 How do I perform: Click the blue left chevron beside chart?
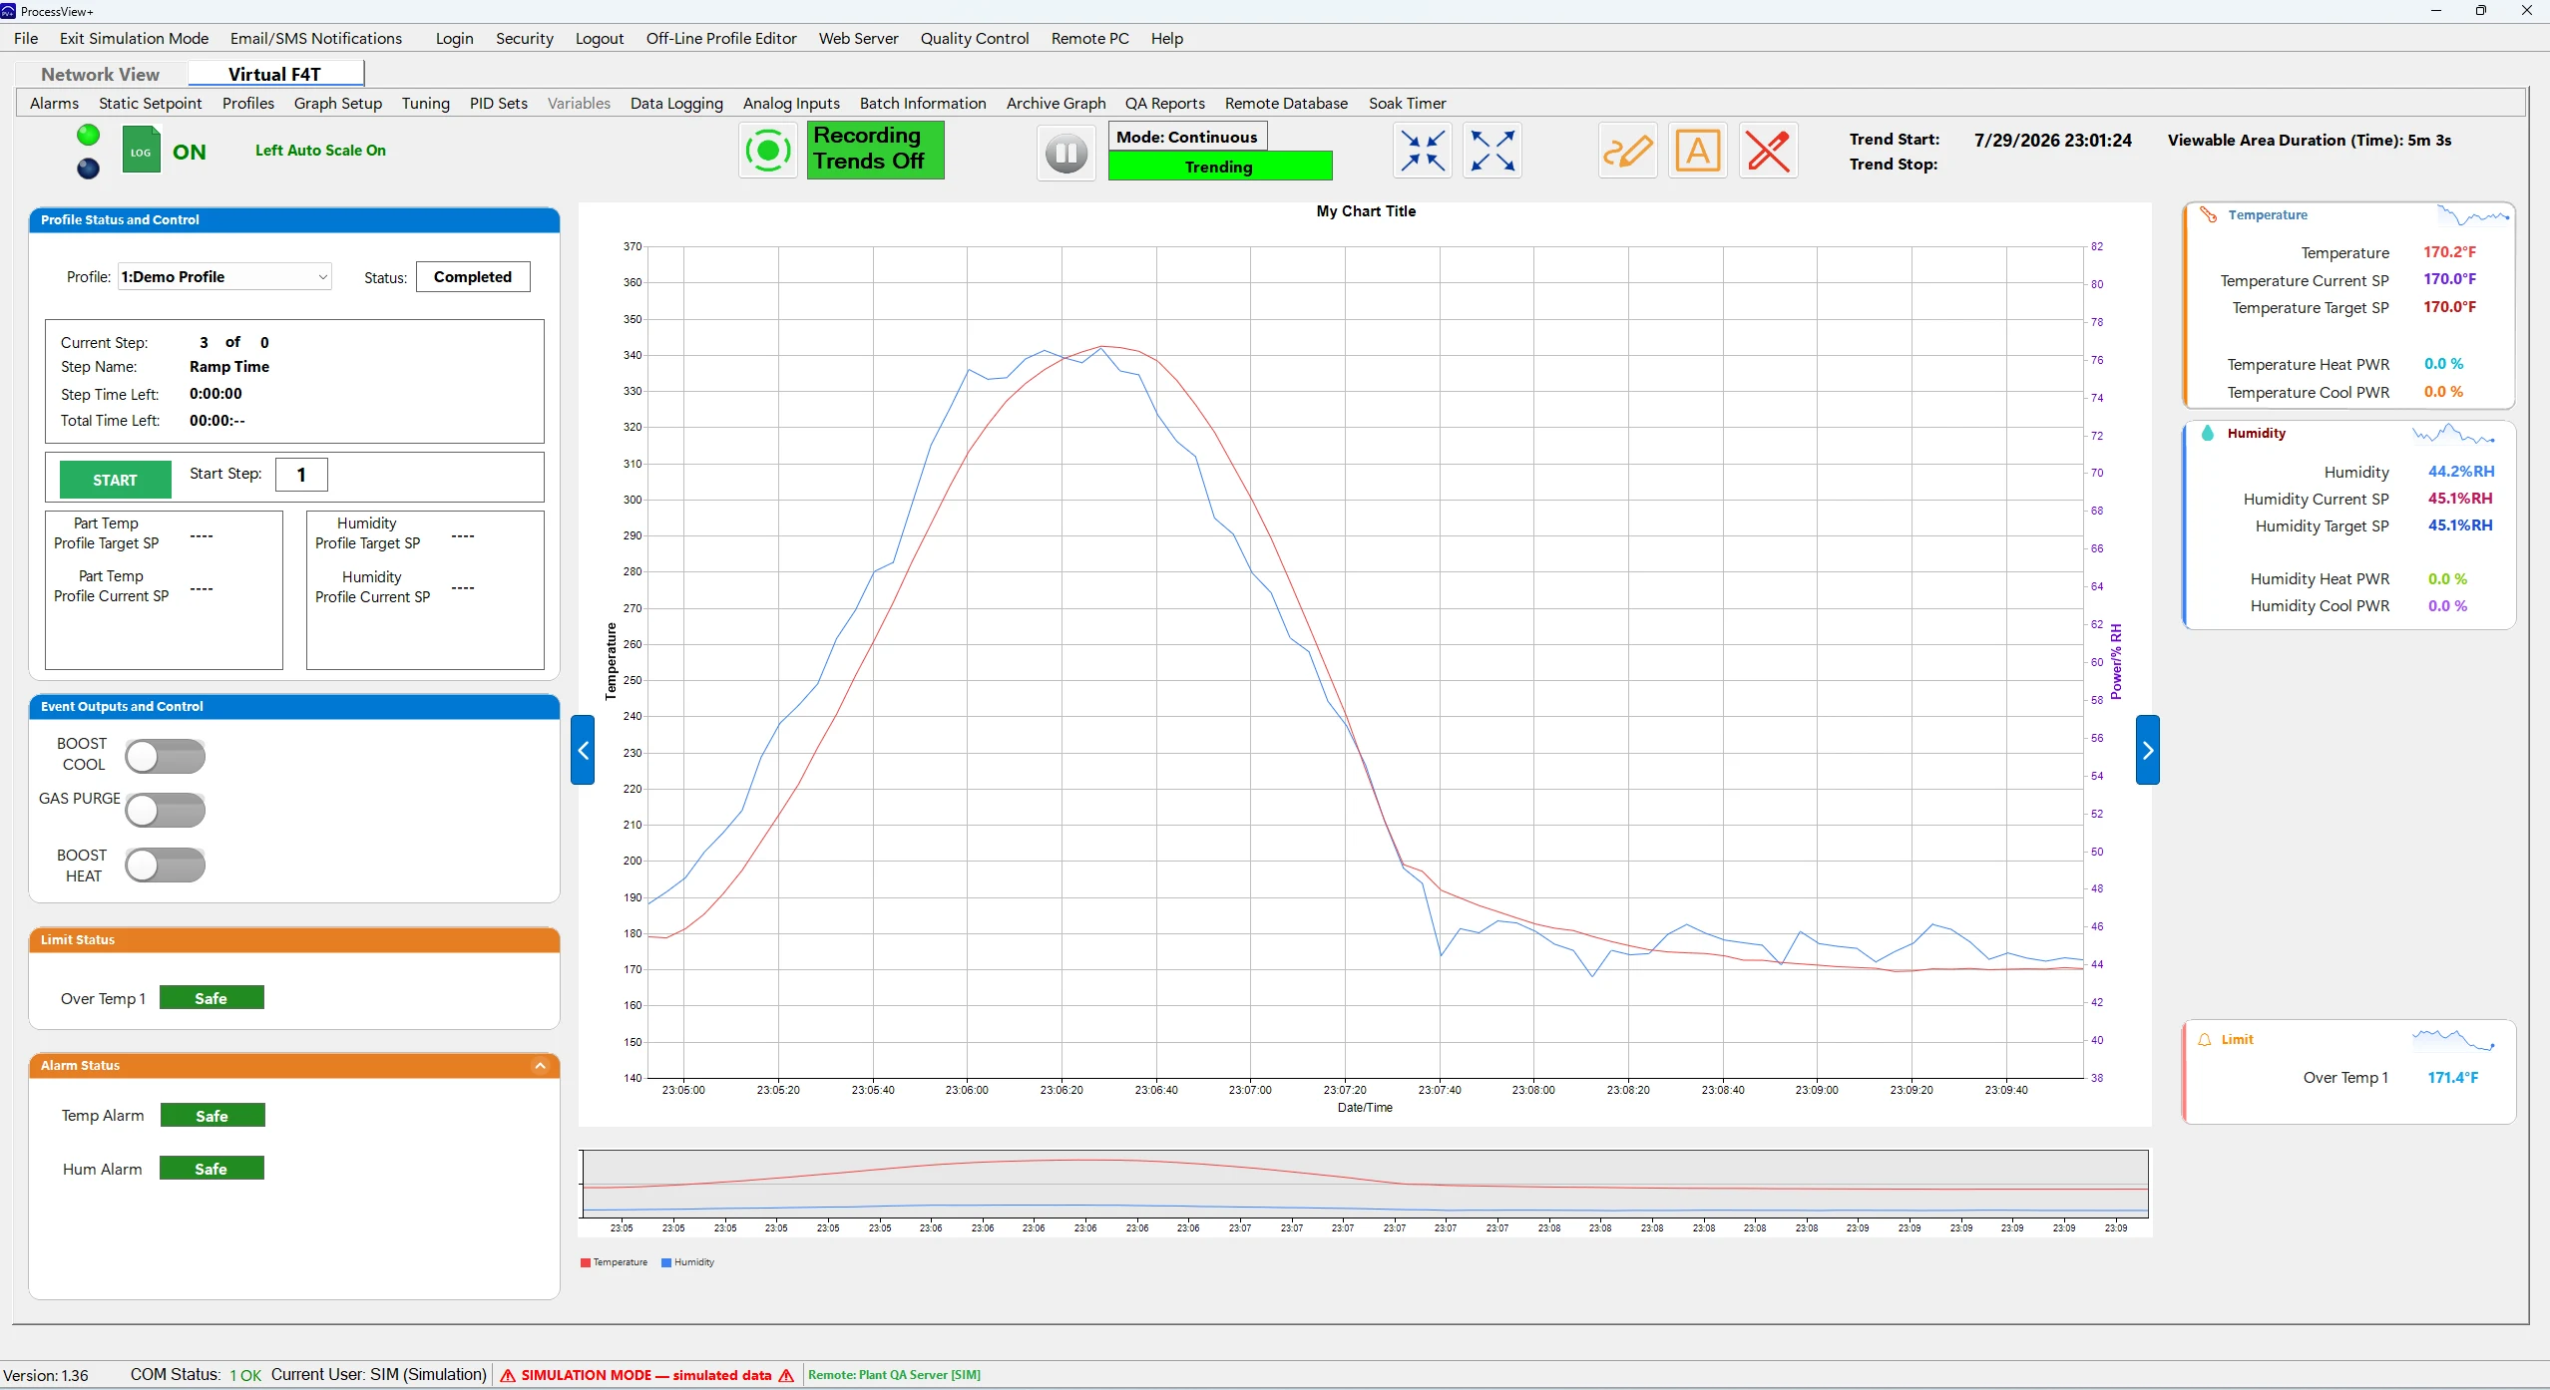tap(583, 750)
